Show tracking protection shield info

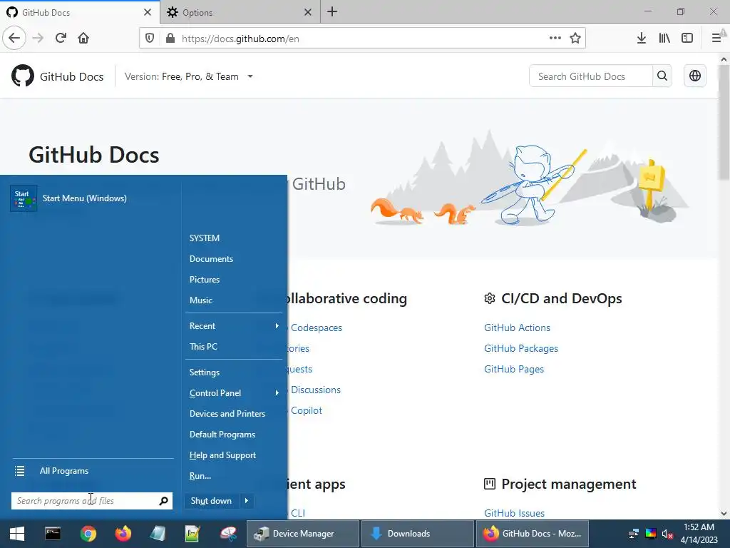pyautogui.click(x=150, y=39)
